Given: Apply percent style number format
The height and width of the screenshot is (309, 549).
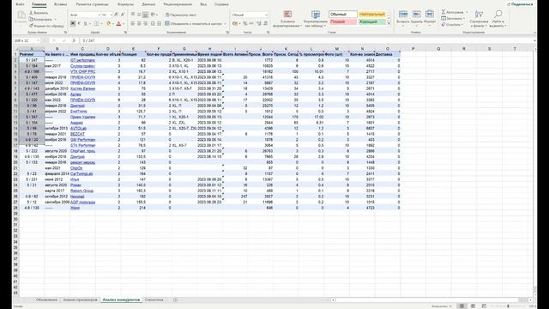Looking at the screenshot, I should (x=245, y=23).
